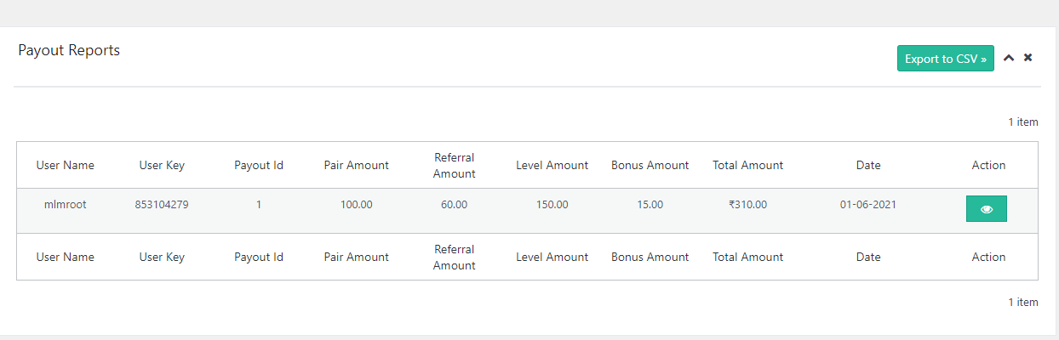
Task: Click the Total Amount header above the data row
Action: (x=747, y=165)
